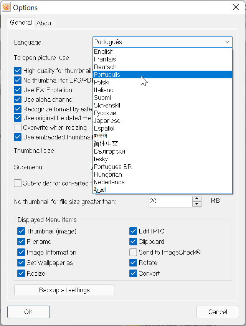246x326 pixels.
Task: Confirm with the OK button
Action: coord(28,312)
